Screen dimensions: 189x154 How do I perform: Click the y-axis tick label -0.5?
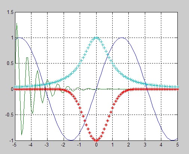9,115
